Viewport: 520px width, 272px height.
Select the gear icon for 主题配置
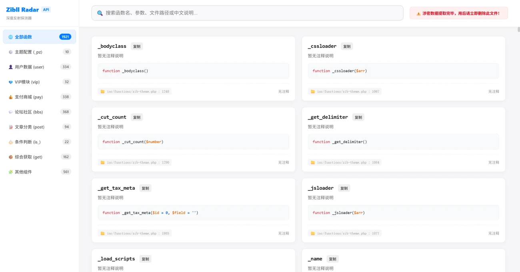click(10, 52)
